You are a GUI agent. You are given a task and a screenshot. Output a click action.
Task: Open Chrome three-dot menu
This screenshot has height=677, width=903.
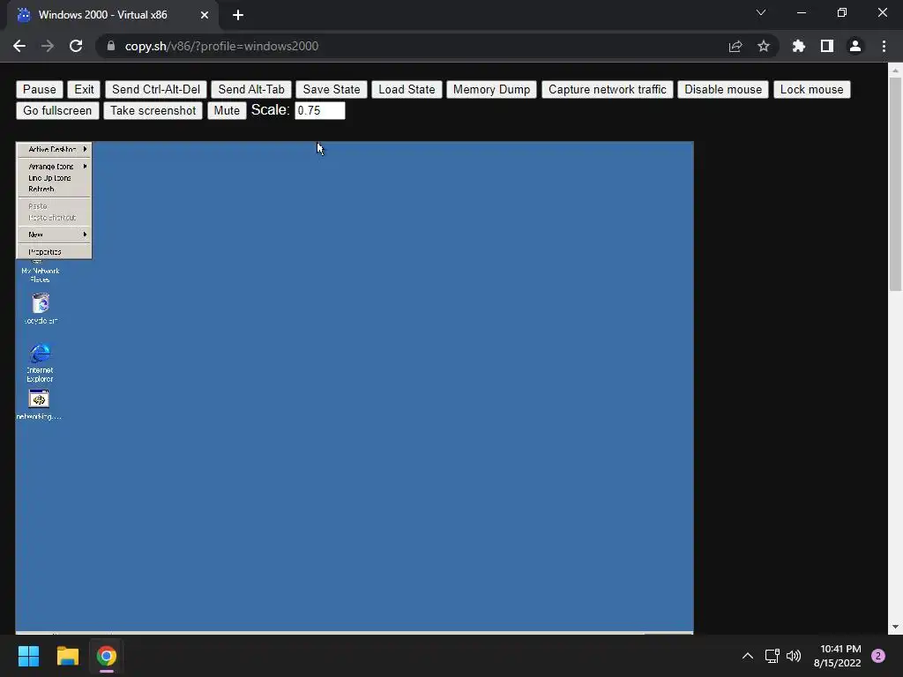point(884,46)
